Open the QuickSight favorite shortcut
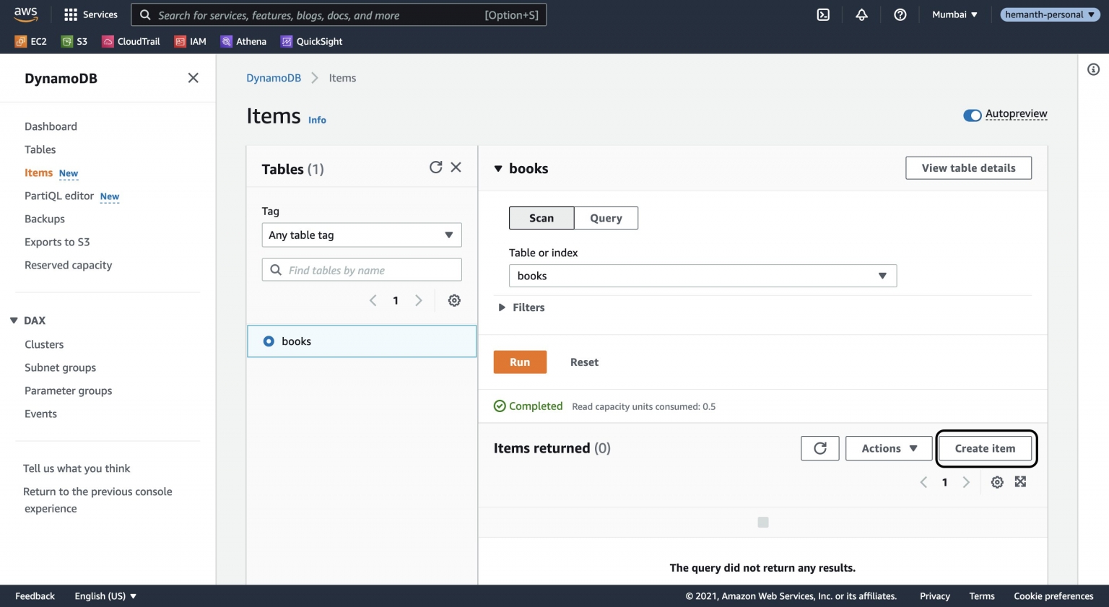Image resolution: width=1109 pixels, height=607 pixels. click(x=310, y=41)
